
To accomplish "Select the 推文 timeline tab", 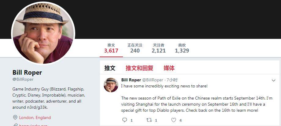I will pos(110,68).
